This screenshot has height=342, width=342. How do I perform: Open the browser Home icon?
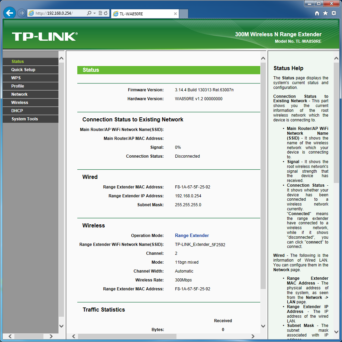[317, 13]
